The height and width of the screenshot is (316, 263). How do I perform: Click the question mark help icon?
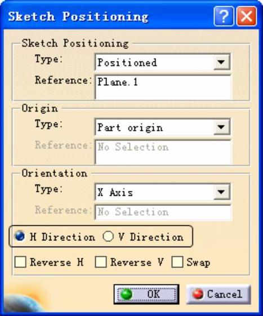click(224, 16)
